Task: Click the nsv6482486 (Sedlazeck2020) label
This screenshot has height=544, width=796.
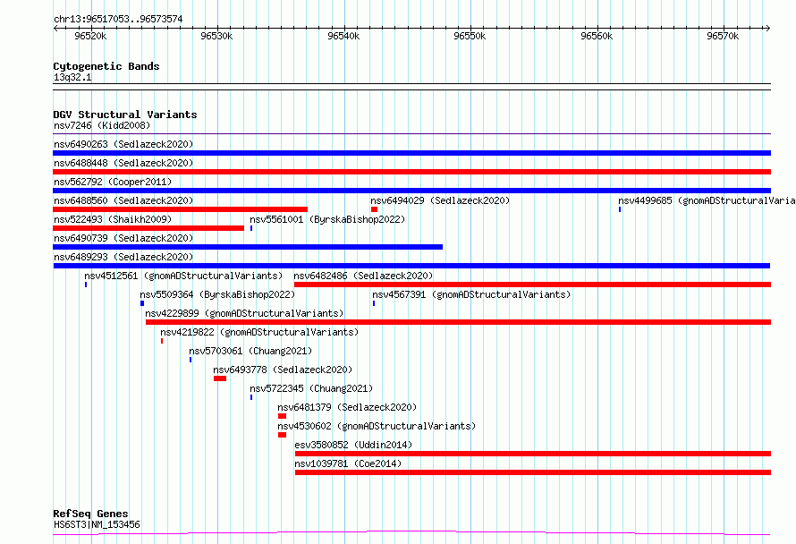Action: [363, 276]
